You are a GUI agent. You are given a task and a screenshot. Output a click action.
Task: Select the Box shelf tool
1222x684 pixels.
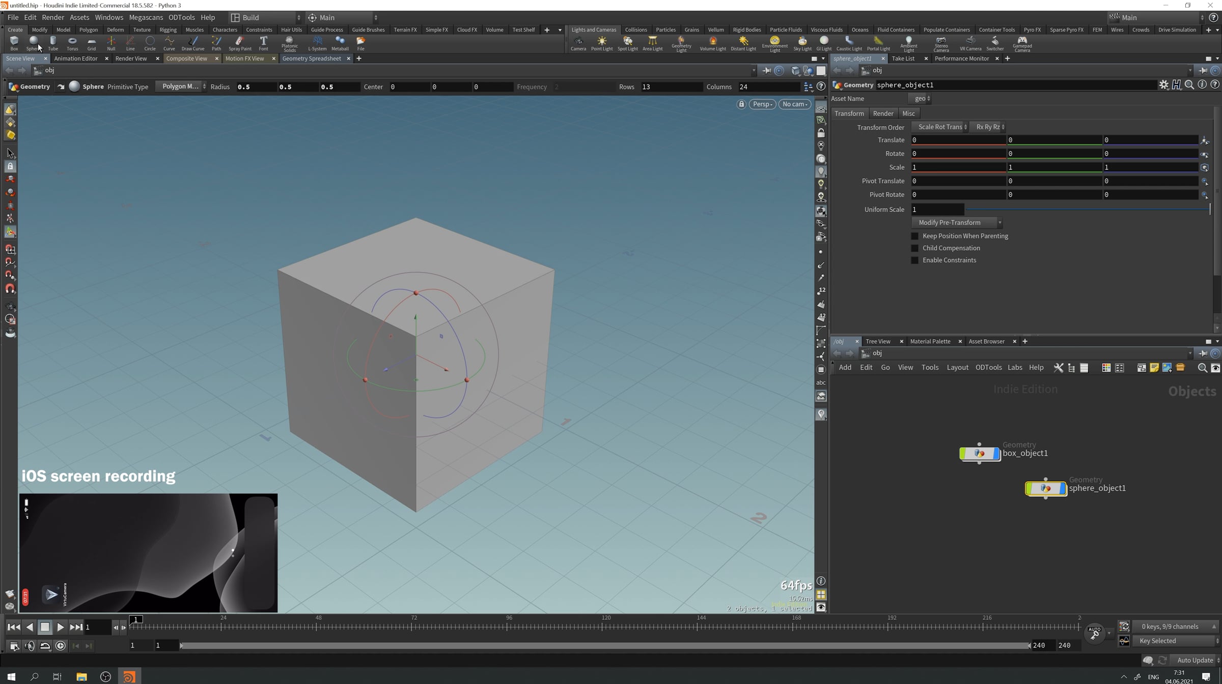coord(14,43)
